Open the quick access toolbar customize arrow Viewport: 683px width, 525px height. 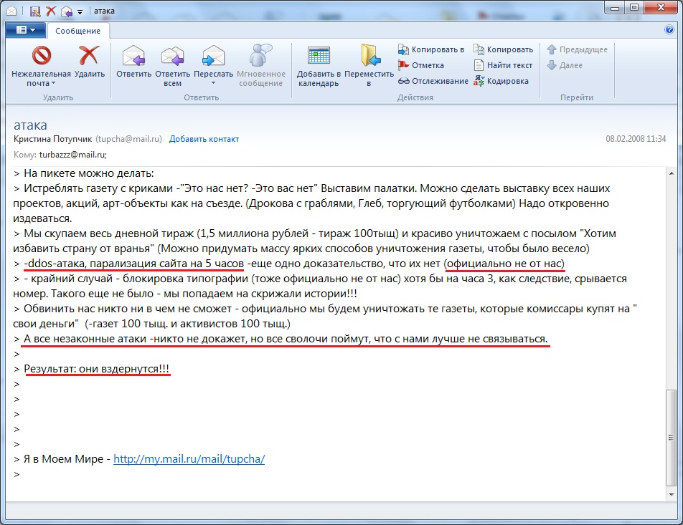(80, 11)
